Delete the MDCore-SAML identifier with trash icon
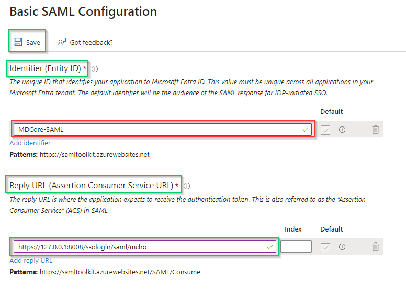The image size is (406, 289). pyautogui.click(x=376, y=130)
